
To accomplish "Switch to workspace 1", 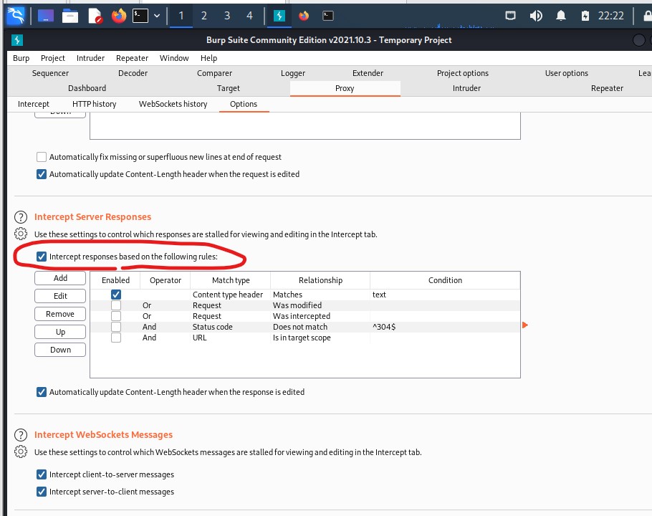I will (x=181, y=16).
